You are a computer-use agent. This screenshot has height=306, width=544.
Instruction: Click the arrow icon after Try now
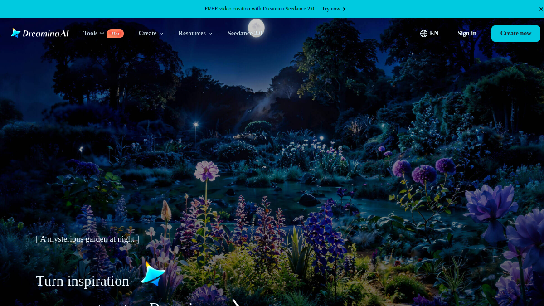(344, 9)
